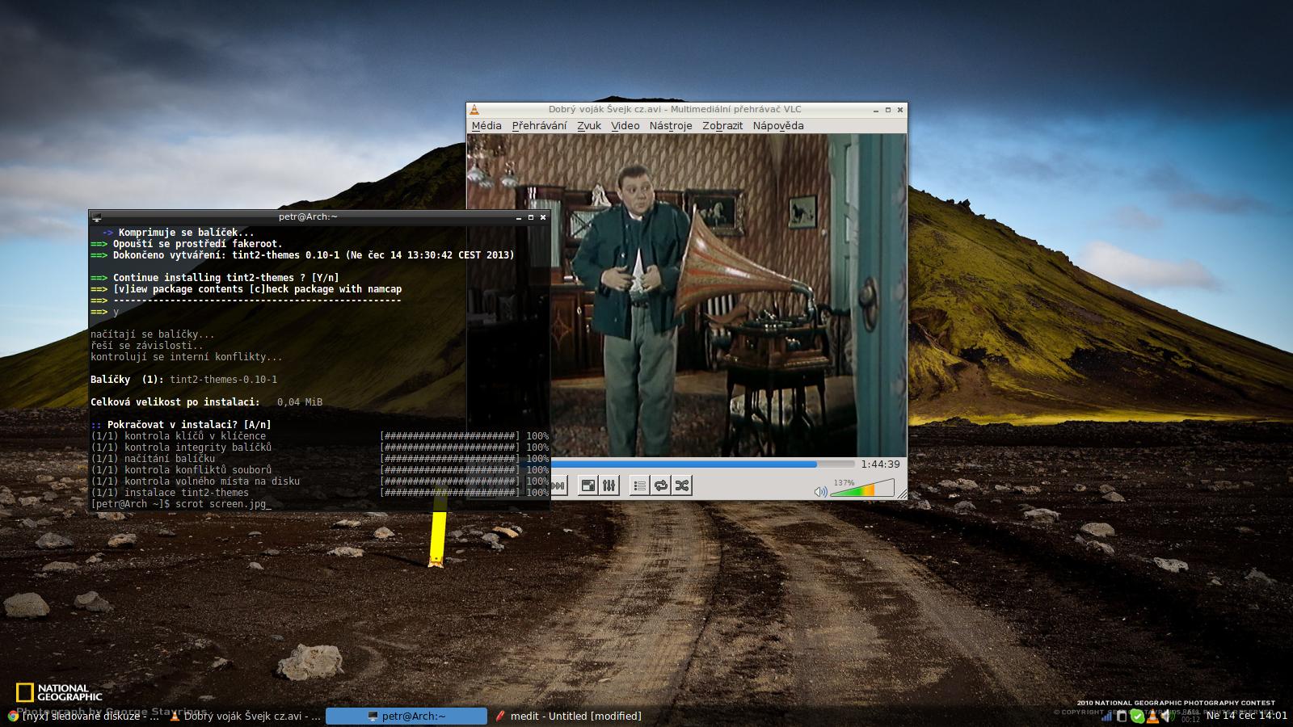Open the Média menu

pyautogui.click(x=486, y=126)
